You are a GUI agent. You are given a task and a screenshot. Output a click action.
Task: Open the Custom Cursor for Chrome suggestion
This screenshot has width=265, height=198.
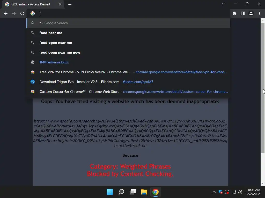click(128, 92)
